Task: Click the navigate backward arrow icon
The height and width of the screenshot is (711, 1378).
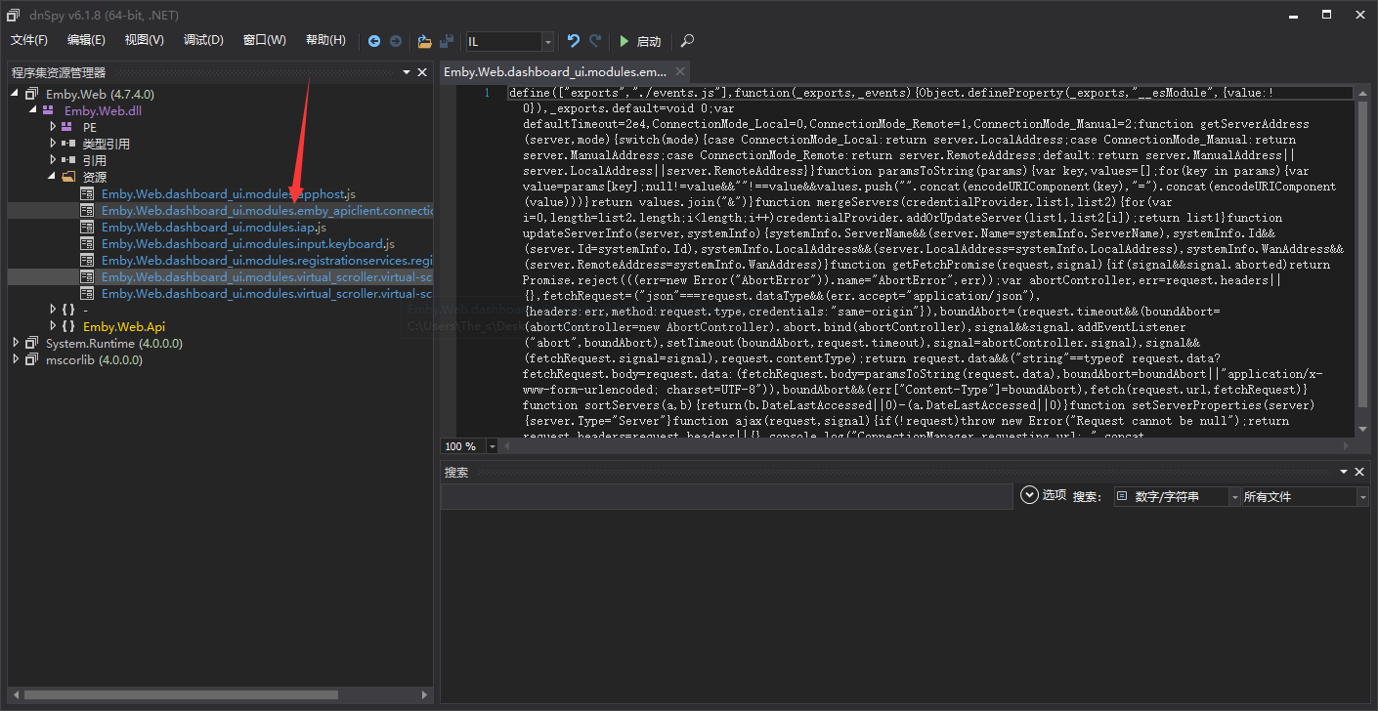Action: coord(374,41)
